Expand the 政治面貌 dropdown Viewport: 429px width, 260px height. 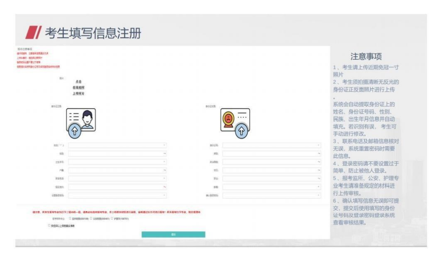[x=272, y=162]
